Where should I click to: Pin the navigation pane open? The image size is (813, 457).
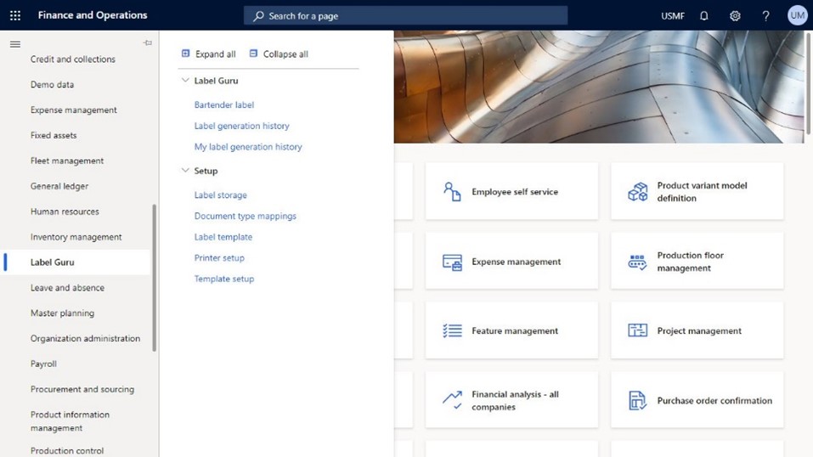tap(147, 43)
